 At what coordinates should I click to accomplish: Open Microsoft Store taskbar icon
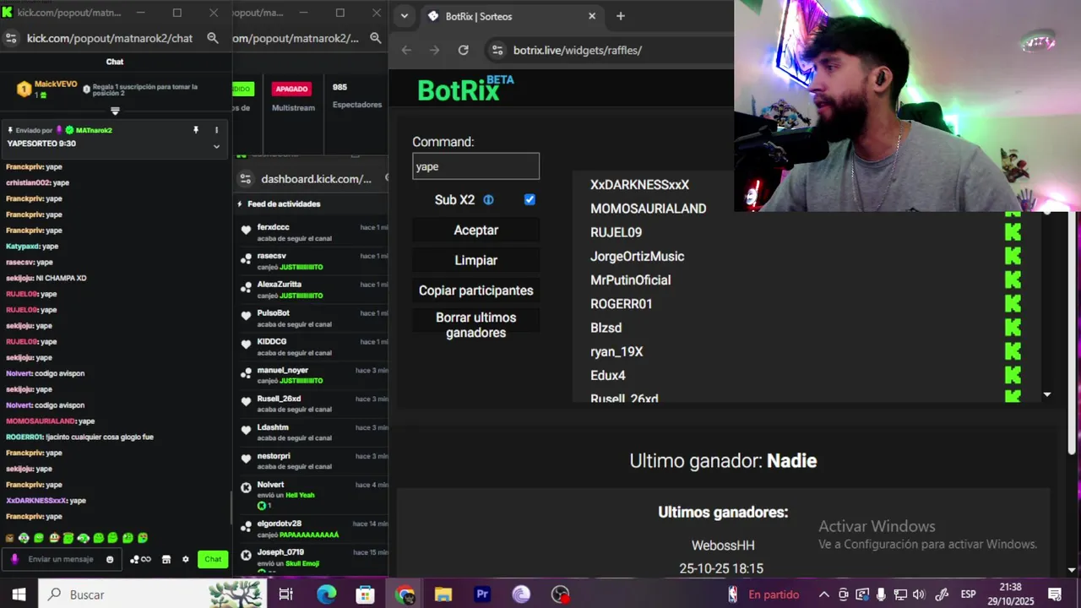(365, 594)
